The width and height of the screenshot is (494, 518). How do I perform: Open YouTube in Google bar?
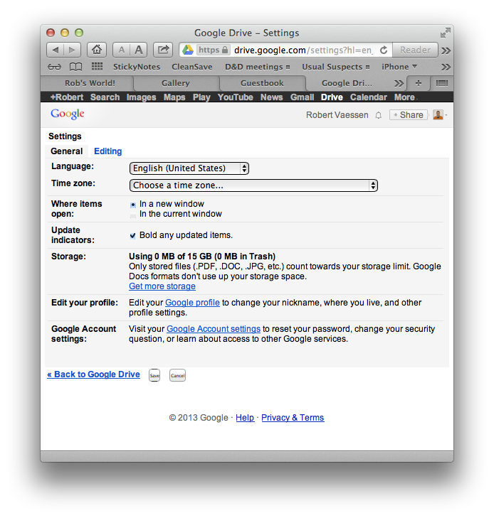(x=235, y=97)
